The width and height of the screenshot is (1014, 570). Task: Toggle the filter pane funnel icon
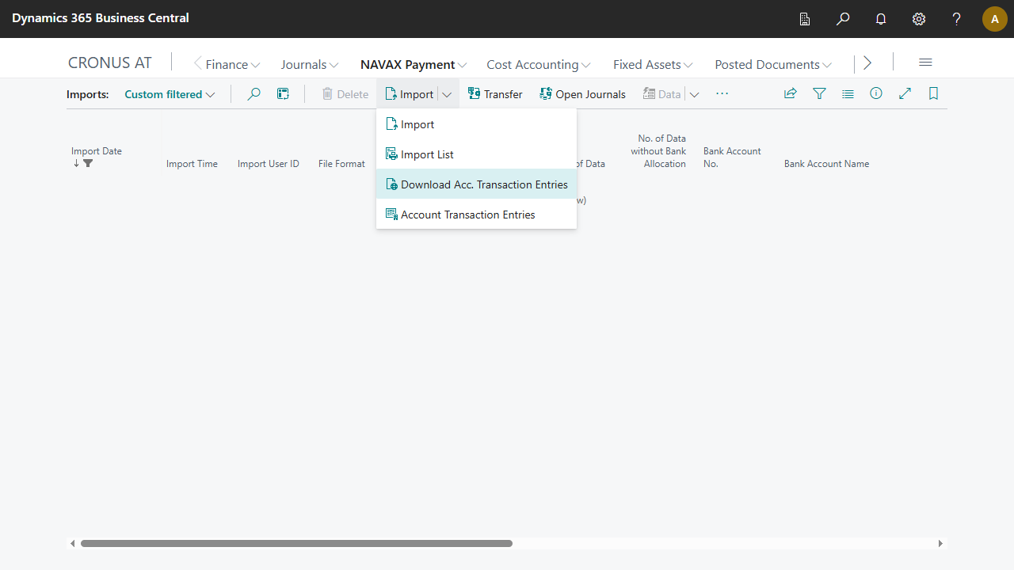(820, 94)
